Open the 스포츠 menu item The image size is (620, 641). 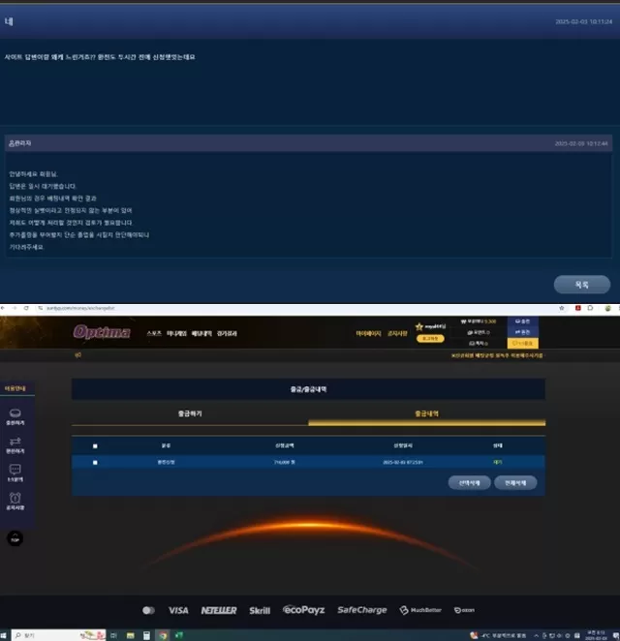154,333
